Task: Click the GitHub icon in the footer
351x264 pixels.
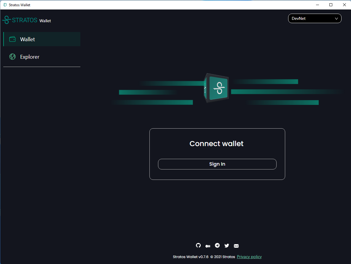Action: (x=198, y=246)
